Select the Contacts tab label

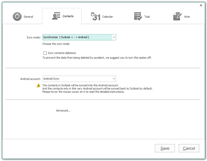coord(68,16)
